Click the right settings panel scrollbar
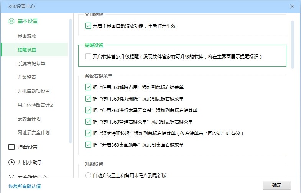301x193 pixels. point(293,44)
